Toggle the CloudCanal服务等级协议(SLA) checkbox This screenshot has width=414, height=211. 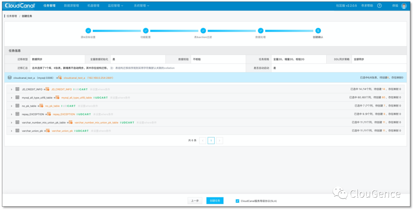click(237, 201)
